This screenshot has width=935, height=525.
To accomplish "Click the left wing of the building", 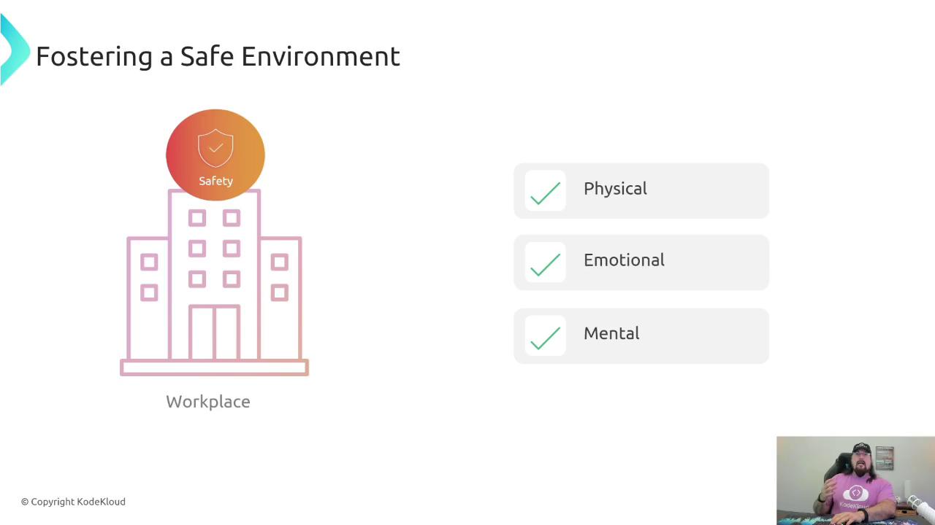I will pos(148,297).
